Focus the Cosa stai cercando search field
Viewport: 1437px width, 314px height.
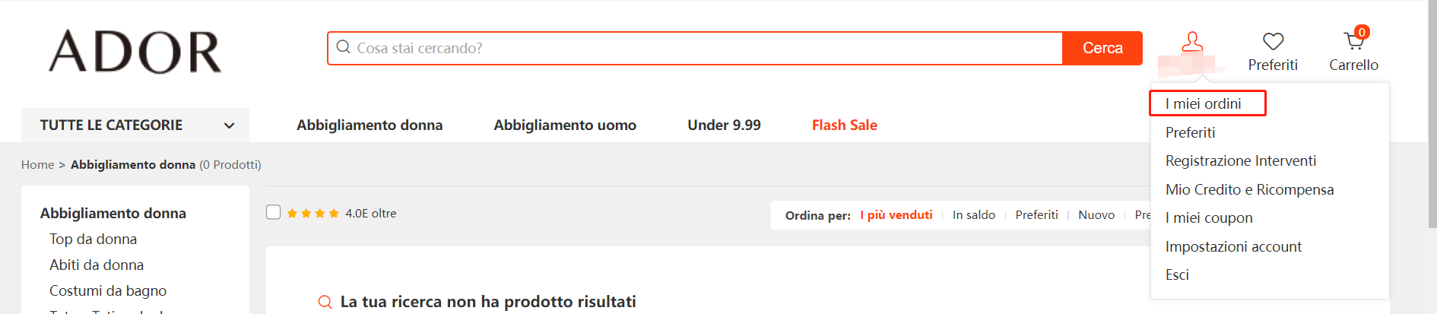pos(699,48)
